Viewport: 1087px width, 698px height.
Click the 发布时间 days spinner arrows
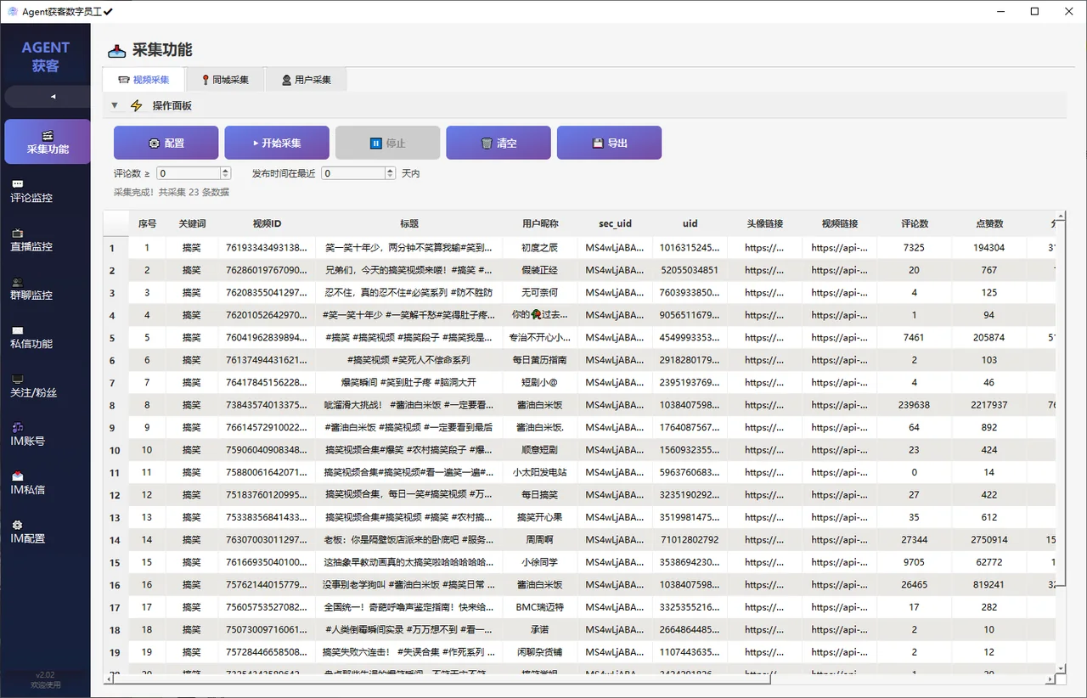coord(391,173)
